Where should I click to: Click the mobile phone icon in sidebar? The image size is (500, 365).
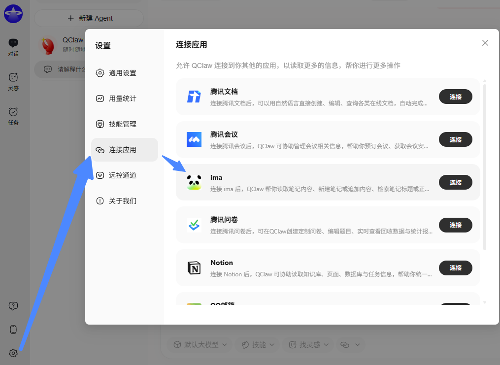[x=13, y=330]
